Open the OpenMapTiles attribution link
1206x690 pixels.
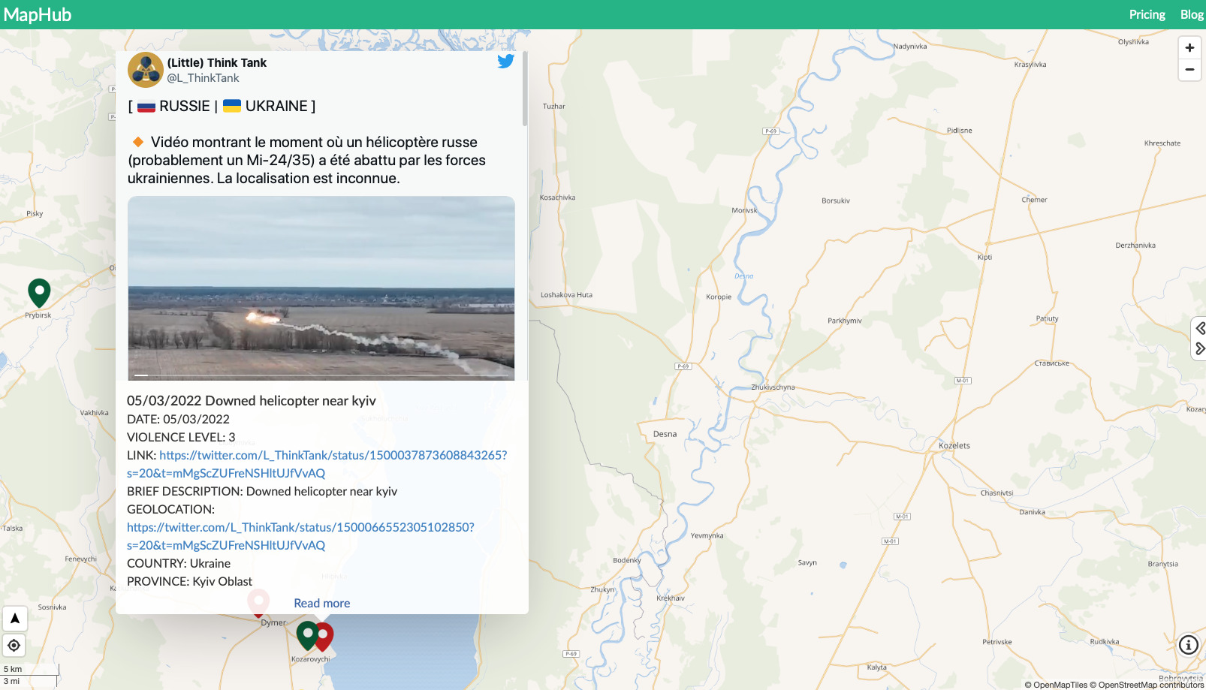click(1056, 685)
